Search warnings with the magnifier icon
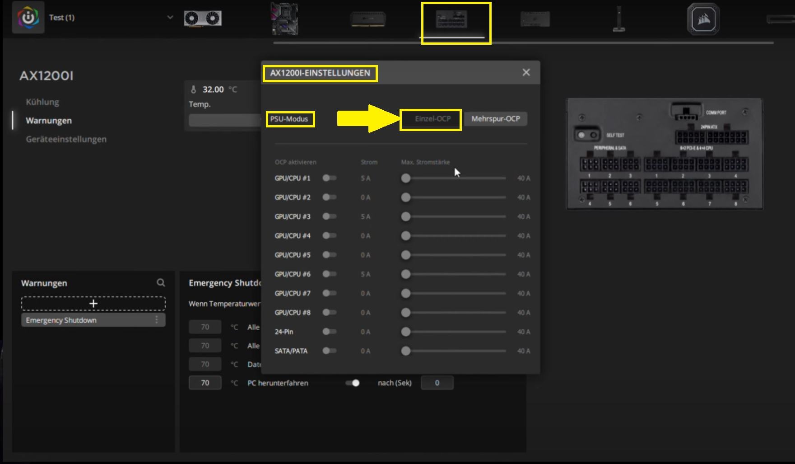The width and height of the screenshot is (795, 464). [x=161, y=283]
